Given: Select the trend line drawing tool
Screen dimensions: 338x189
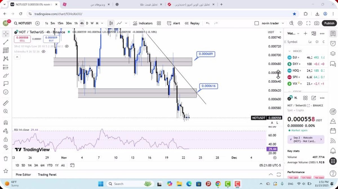Looking at the screenshot, I should tap(6, 42).
